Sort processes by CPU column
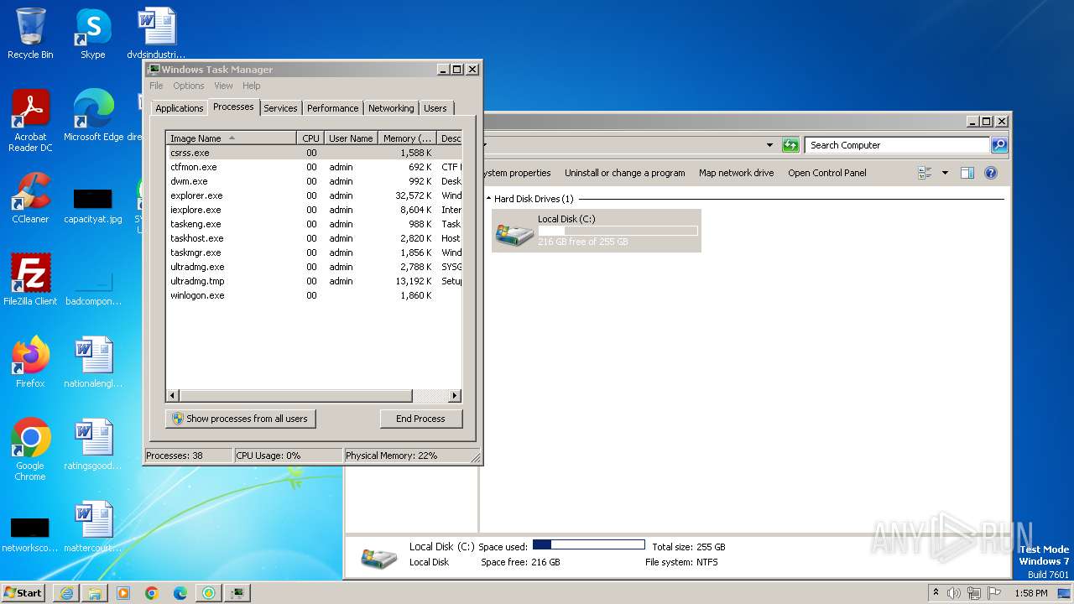Image resolution: width=1074 pixels, height=604 pixels. tap(310, 138)
